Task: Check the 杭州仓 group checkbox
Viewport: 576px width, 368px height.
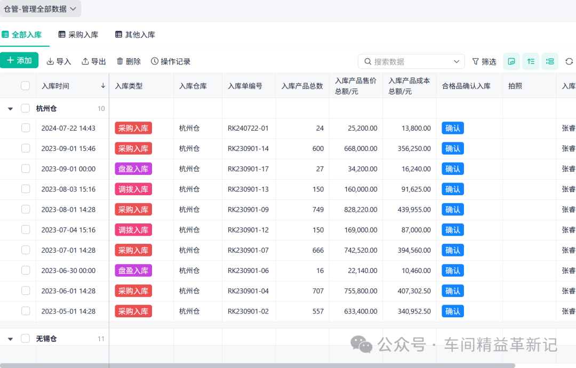Action: tap(26, 108)
